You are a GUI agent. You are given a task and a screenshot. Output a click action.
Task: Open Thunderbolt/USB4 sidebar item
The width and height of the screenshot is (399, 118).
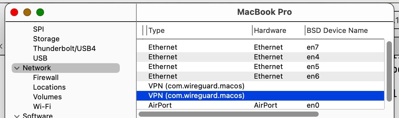64,49
